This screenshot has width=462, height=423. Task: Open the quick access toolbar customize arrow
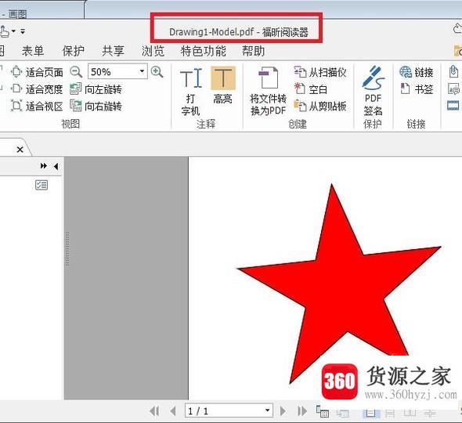(x=23, y=31)
